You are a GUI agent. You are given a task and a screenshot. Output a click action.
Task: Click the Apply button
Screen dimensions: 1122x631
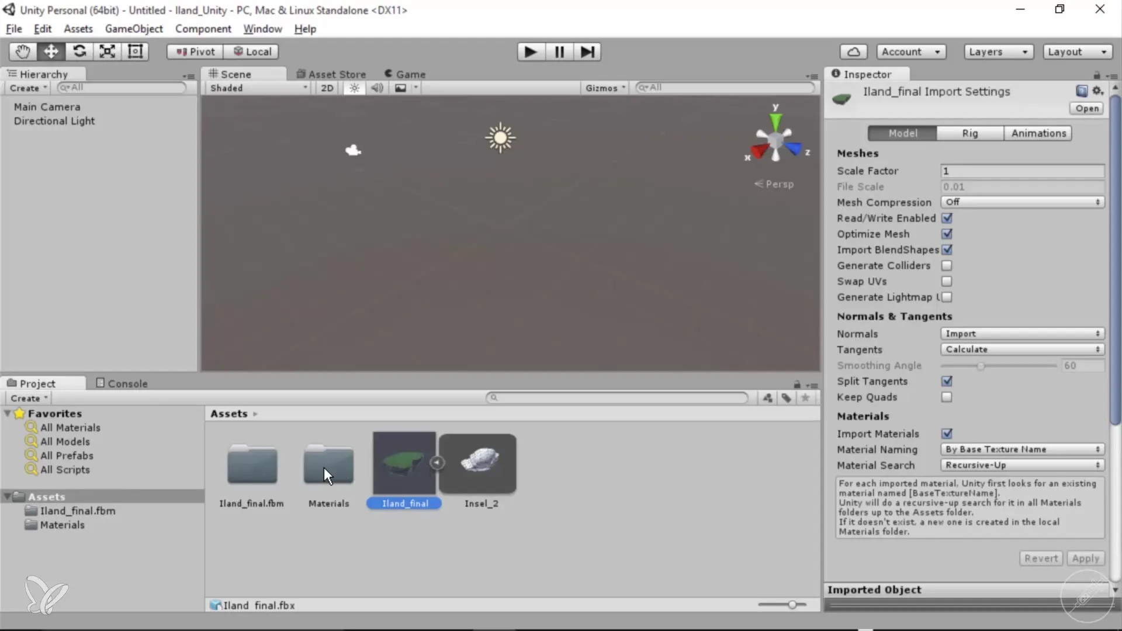coord(1086,558)
